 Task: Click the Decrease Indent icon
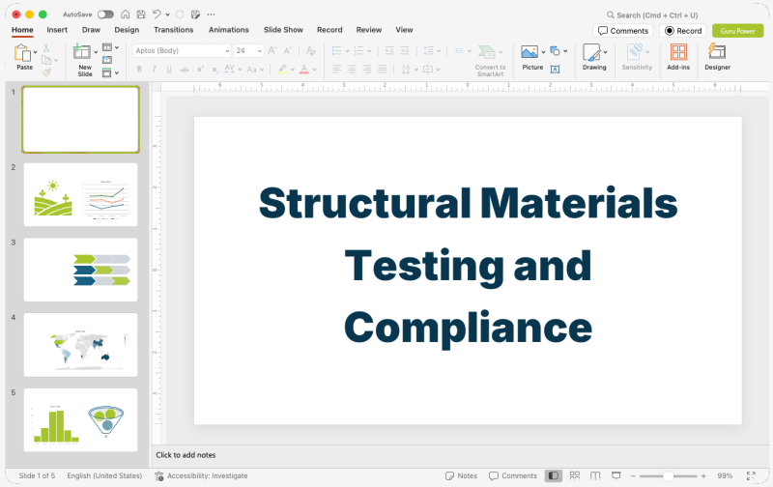pyautogui.click(x=389, y=50)
